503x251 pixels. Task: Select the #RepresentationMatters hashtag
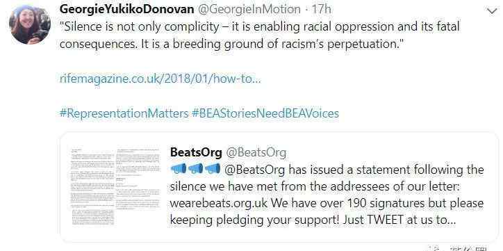pos(124,113)
